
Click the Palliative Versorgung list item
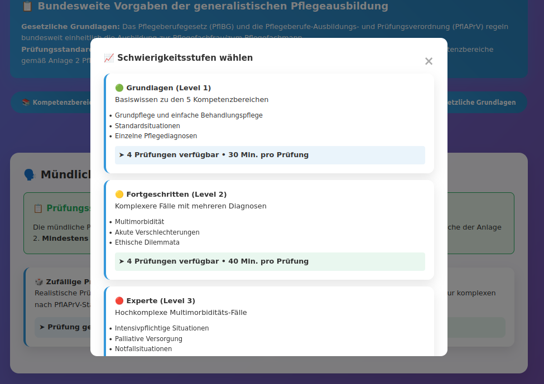click(x=148, y=339)
